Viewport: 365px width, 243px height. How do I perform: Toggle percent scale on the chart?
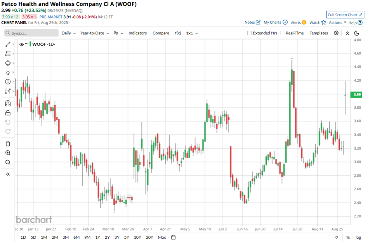(x=348, y=238)
